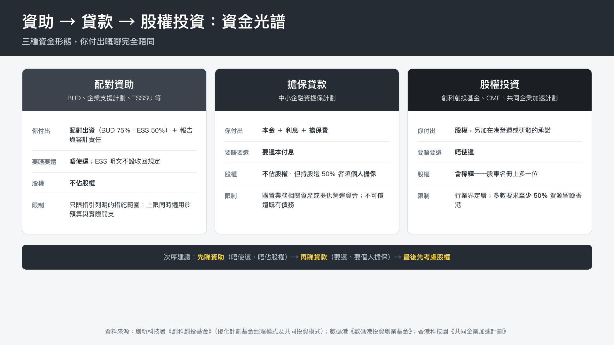Click 要唔要還 label in 股權投資 card
Viewport: 614px width, 345px height.
pyautogui.click(x=429, y=152)
